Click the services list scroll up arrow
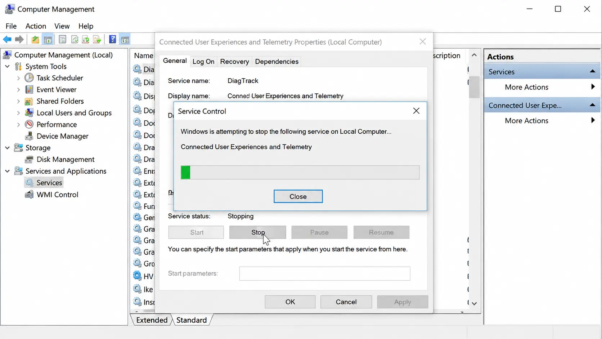602x339 pixels. (x=474, y=55)
